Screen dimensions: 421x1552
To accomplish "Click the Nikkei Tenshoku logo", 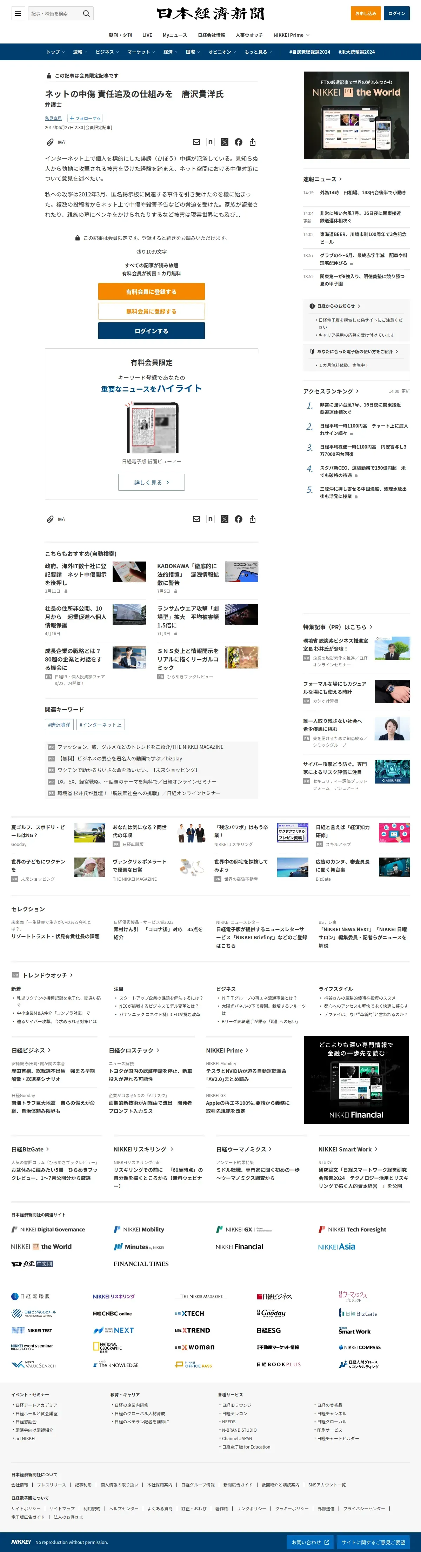I will point(31,1296).
